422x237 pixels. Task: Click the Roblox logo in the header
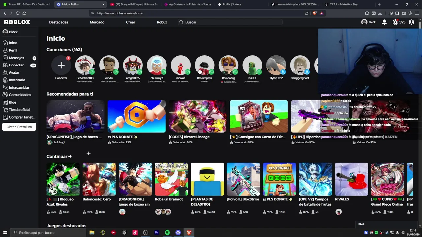point(17,22)
